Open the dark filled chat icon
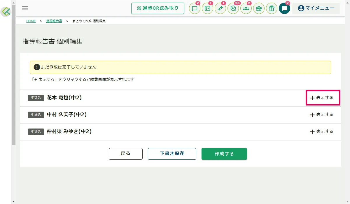The image size is (350, 204). [x=284, y=8]
